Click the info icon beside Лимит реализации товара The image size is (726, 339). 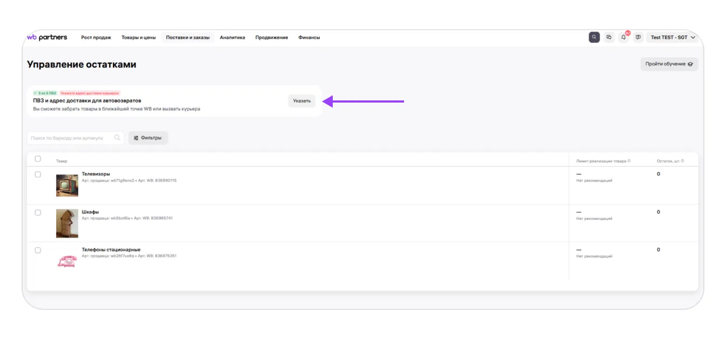click(629, 161)
